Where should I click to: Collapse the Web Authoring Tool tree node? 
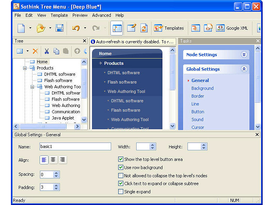(32, 87)
